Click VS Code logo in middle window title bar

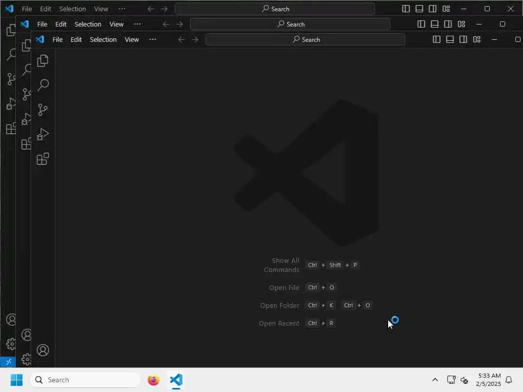(25, 24)
